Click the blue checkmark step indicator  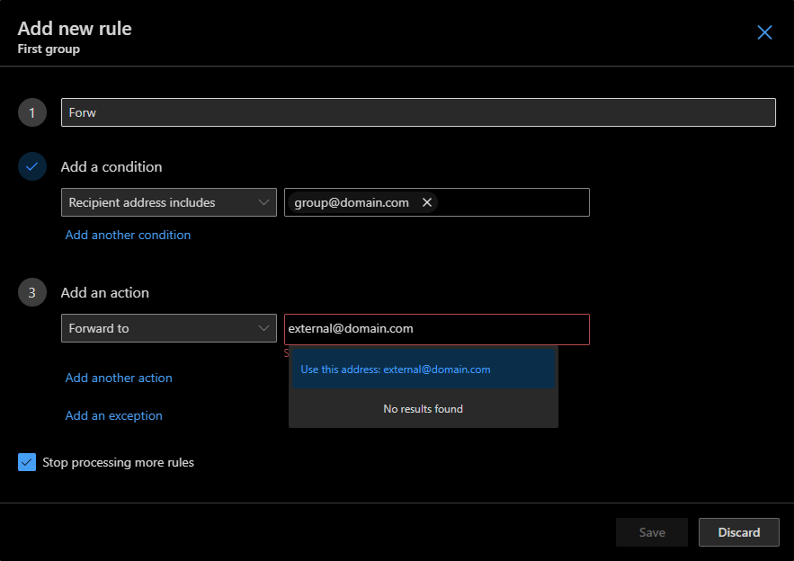coord(31,166)
